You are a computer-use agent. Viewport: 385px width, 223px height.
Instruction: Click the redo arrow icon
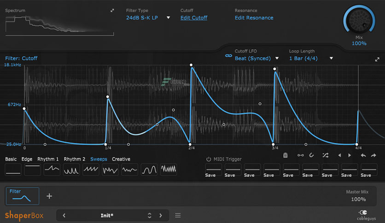[x=374, y=156]
